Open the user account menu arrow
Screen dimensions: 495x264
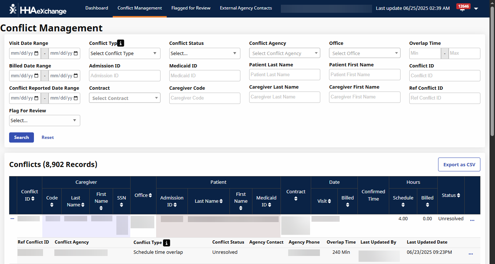point(476,9)
